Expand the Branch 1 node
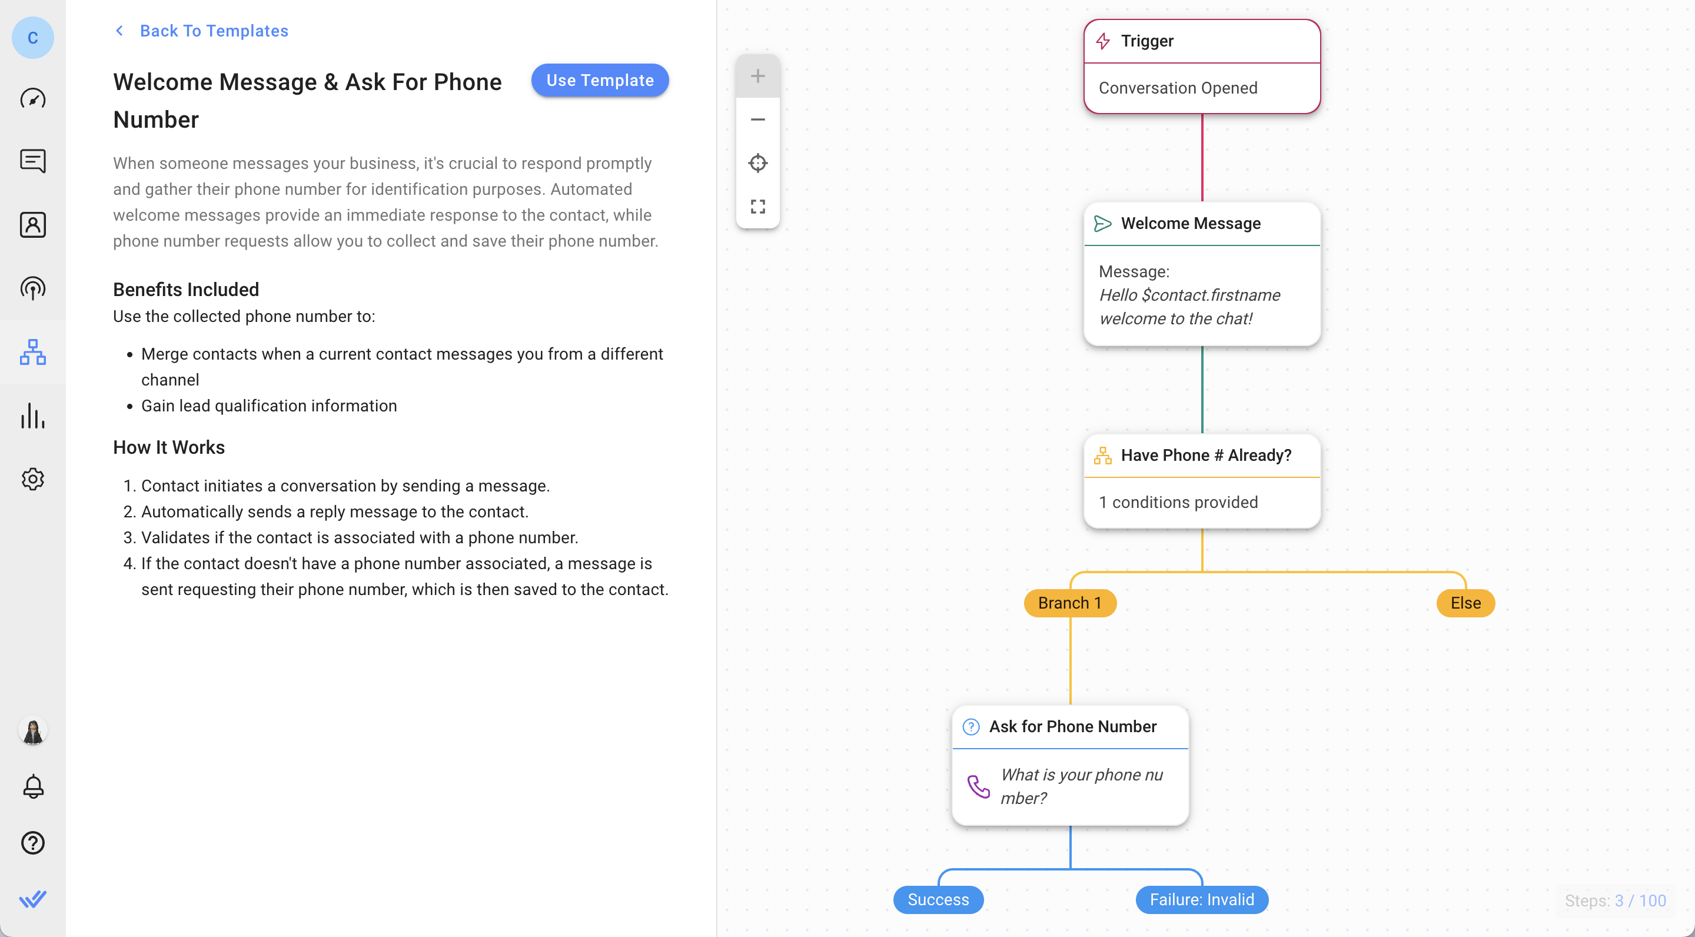This screenshot has width=1695, height=937. pyautogui.click(x=1069, y=602)
